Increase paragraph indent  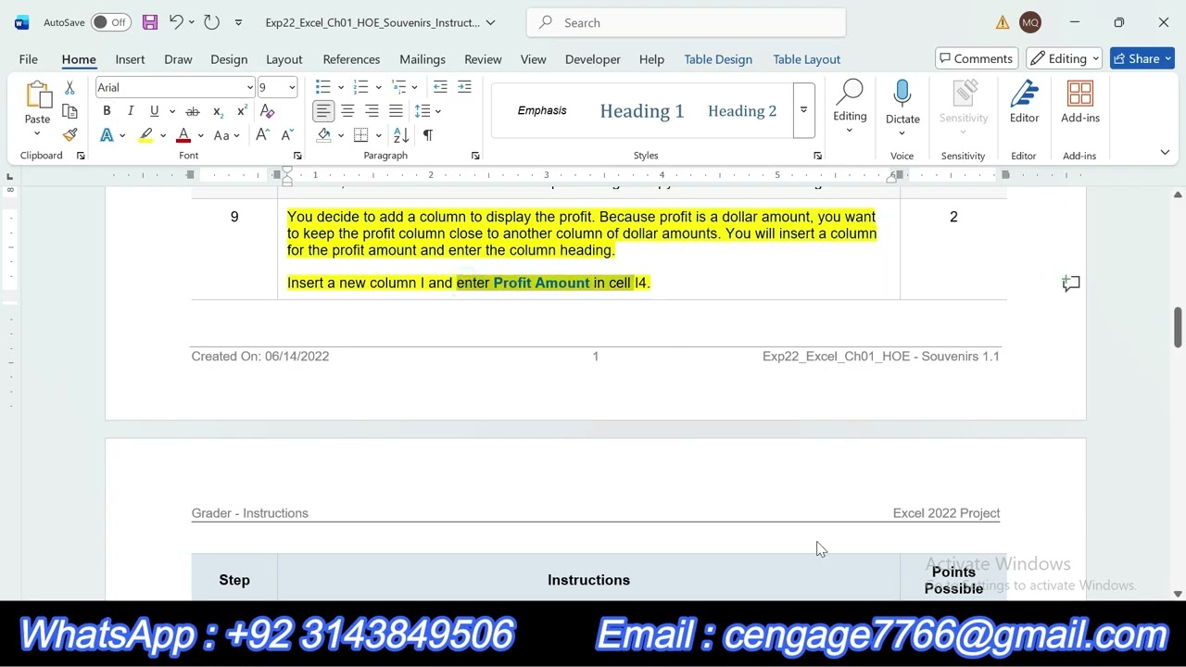[464, 87]
